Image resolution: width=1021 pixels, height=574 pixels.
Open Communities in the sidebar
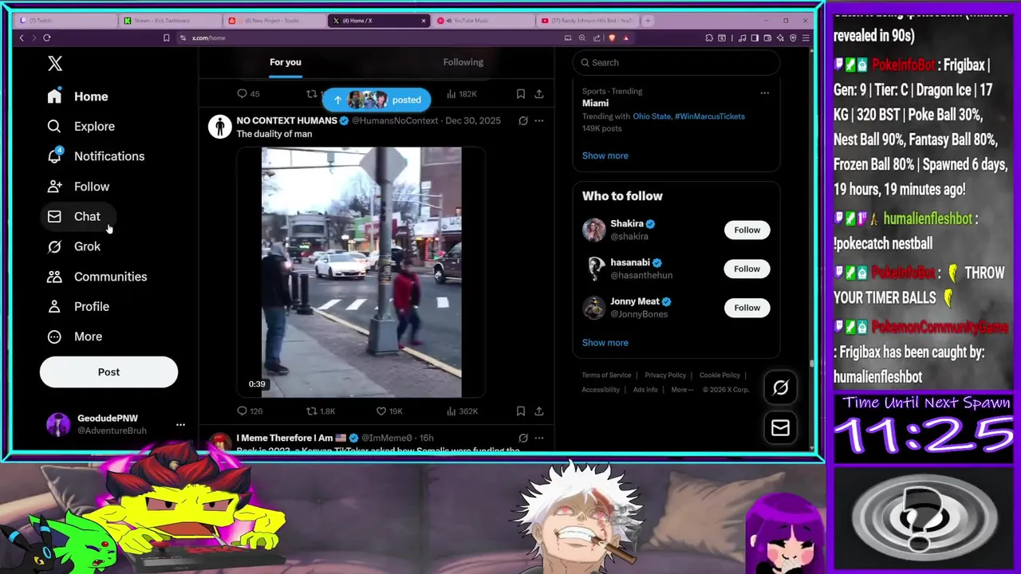[97, 277]
